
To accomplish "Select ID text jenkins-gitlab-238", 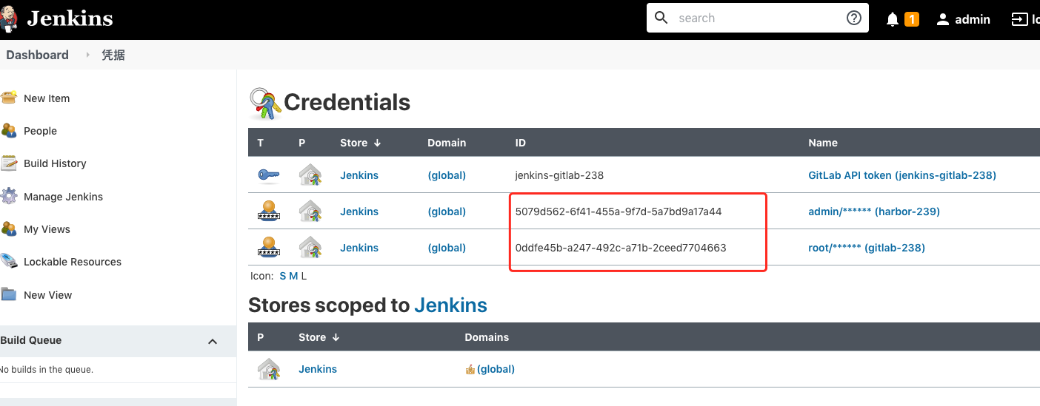I will pyautogui.click(x=559, y=175).
